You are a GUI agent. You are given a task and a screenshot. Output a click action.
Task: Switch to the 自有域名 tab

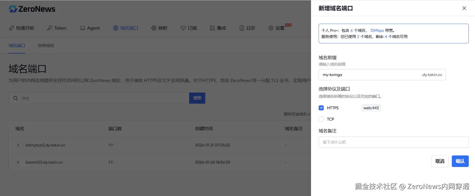tap(46, 45)
